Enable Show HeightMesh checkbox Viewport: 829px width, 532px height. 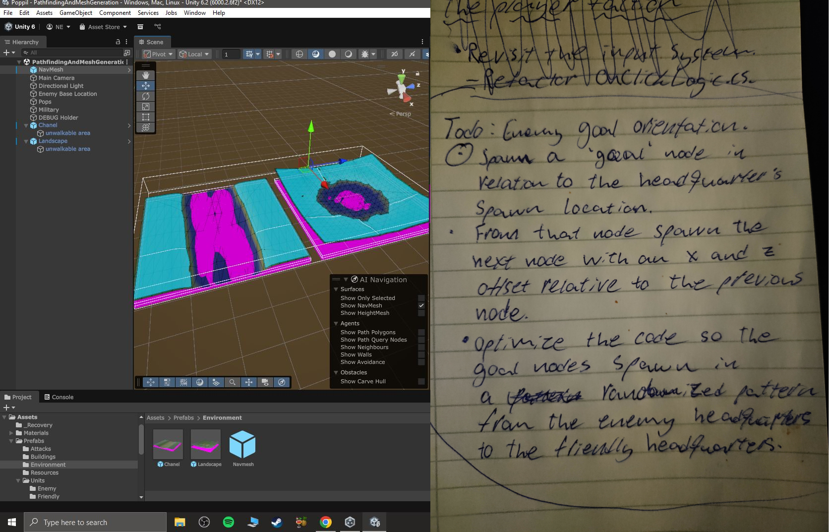click(x=421, y=313)
